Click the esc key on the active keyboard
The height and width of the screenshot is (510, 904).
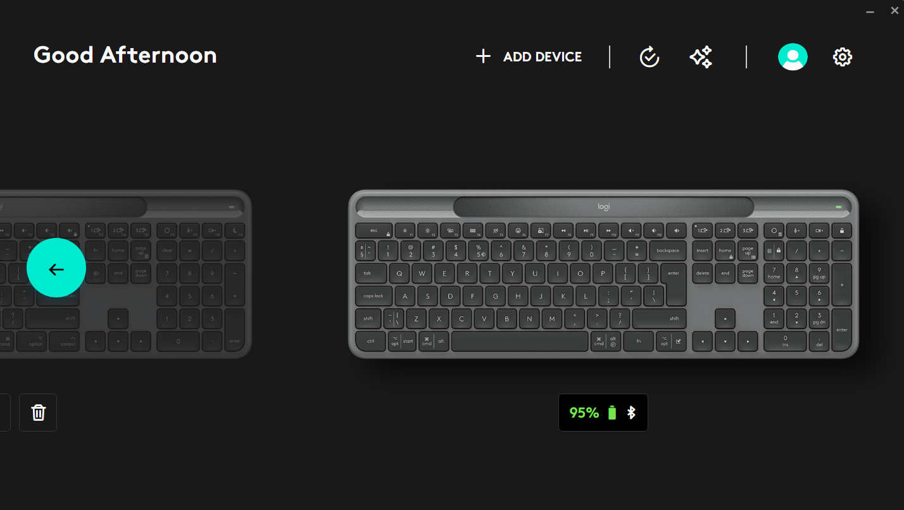(x=374, y=231)
